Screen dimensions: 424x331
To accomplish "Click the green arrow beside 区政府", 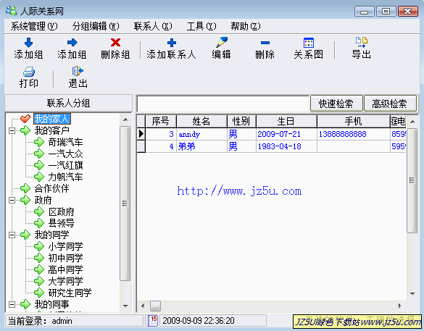I will (x=39, y=211).
